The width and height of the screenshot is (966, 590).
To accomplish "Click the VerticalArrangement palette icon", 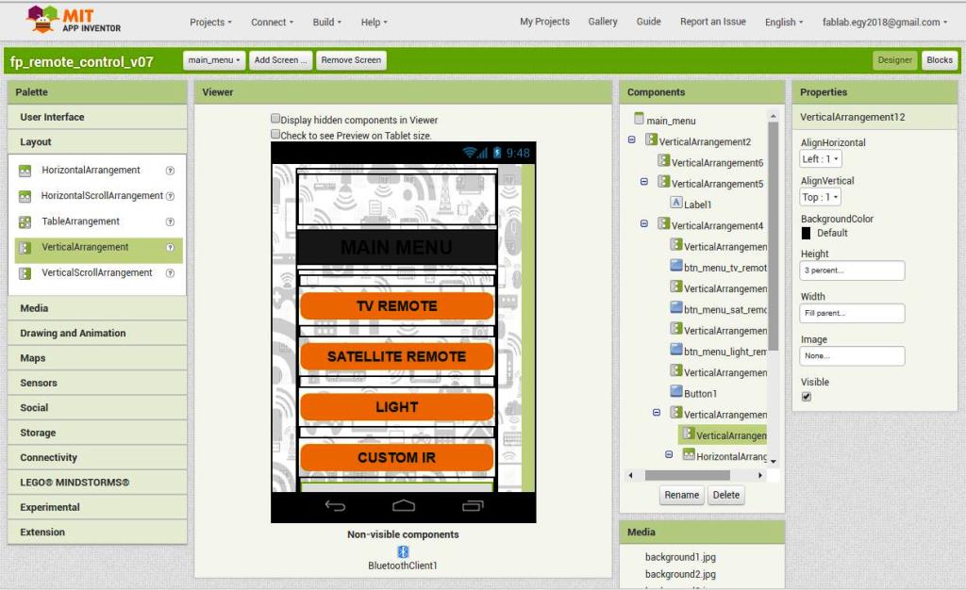I will pyautogui.click(x=25, y=247).
